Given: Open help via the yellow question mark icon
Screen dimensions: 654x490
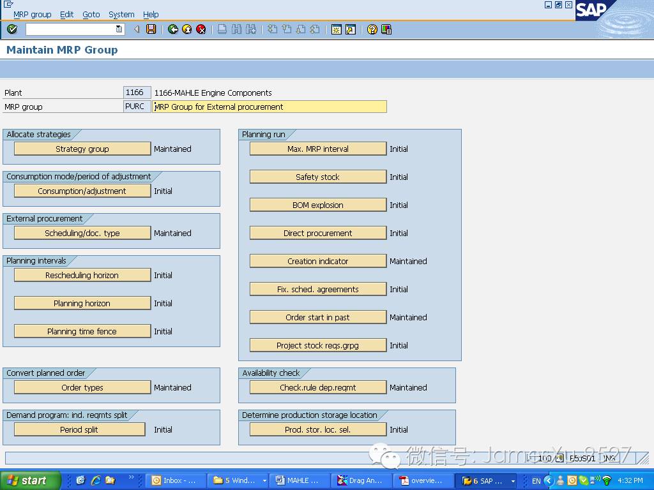Looking at the screenshot, I should [x=372, y=29].
